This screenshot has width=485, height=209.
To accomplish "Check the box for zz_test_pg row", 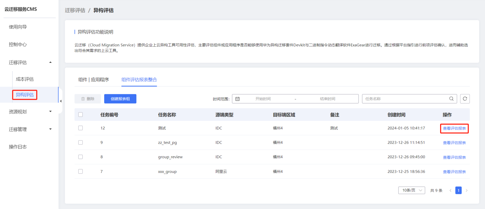I will pyautogui.click(x=81, y=142).
